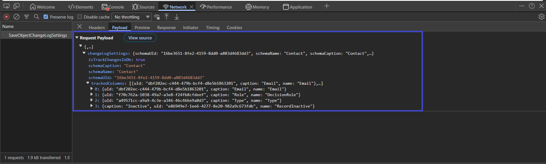Open the network filter icon
The height and width of the screenshot is (164, 546).
tap(26, 17)
